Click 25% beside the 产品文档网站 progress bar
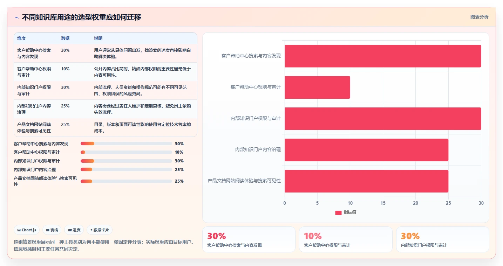The width and height of the screenshot is (503, 266). click(179, 181)
